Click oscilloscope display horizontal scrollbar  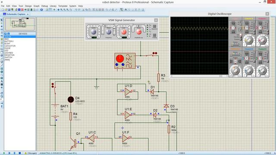pos(199,76)
